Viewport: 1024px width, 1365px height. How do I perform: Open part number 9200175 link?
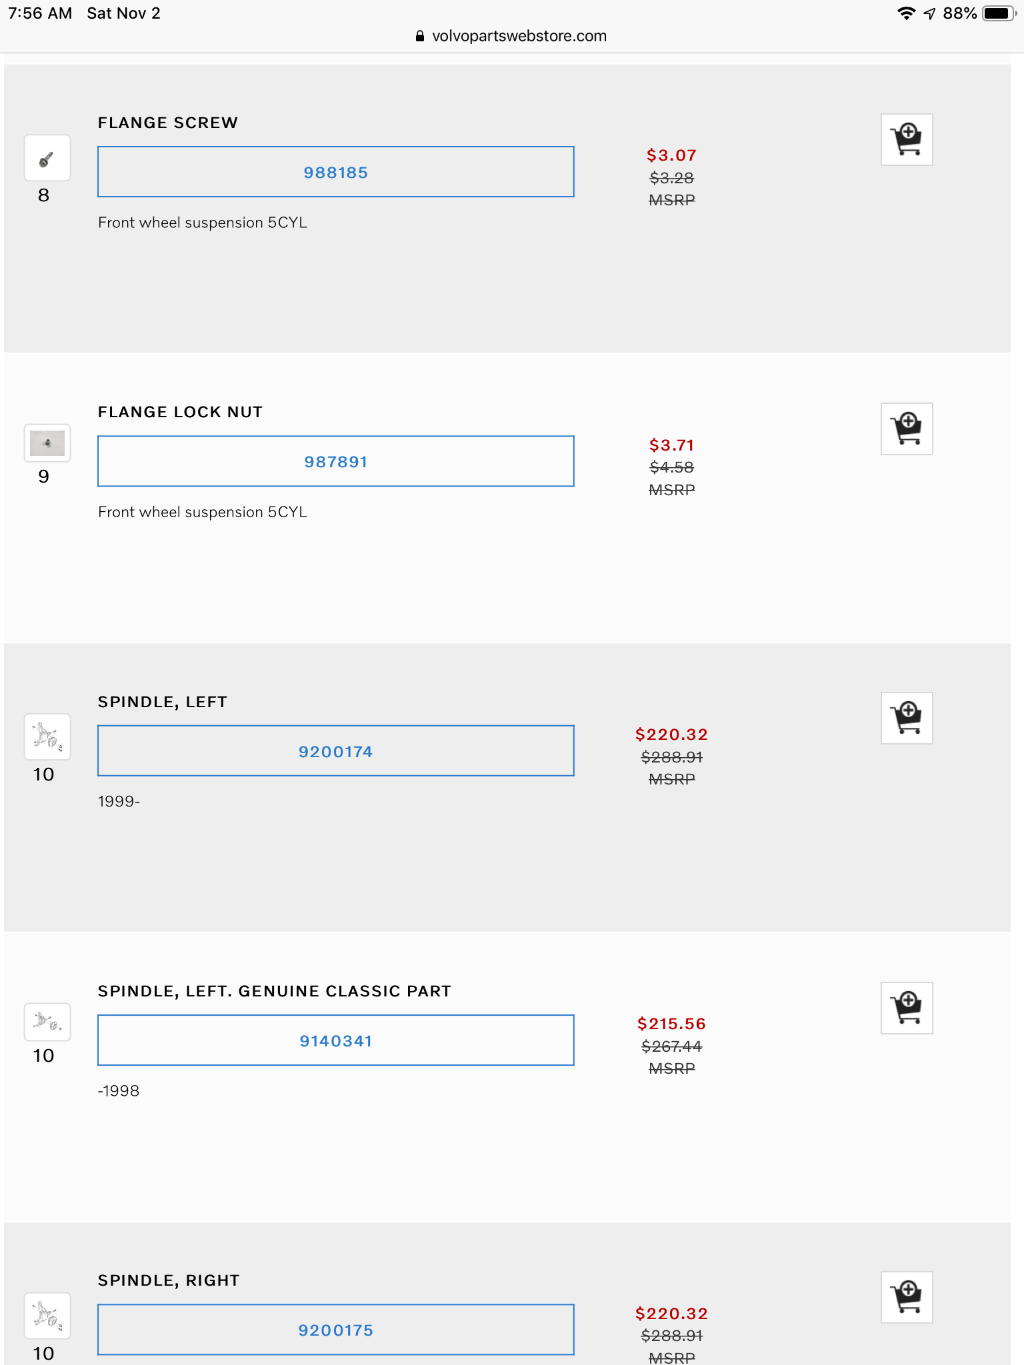336,1330
